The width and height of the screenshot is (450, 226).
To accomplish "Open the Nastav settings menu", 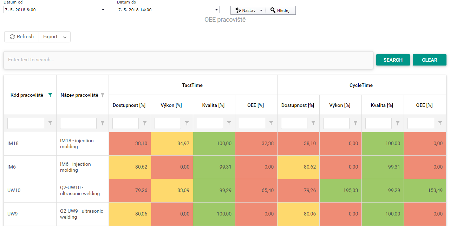I will pos(249,11).
